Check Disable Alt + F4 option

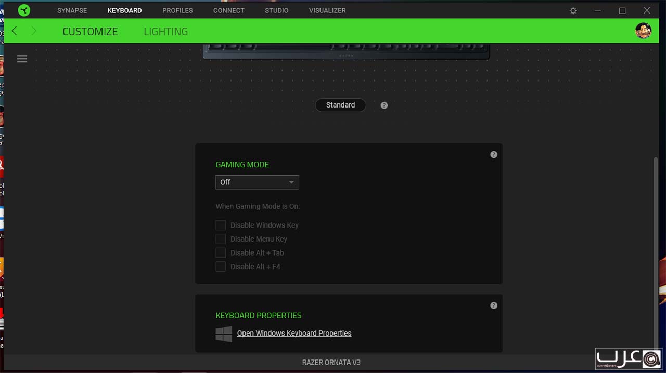click(x=221, y=267)
